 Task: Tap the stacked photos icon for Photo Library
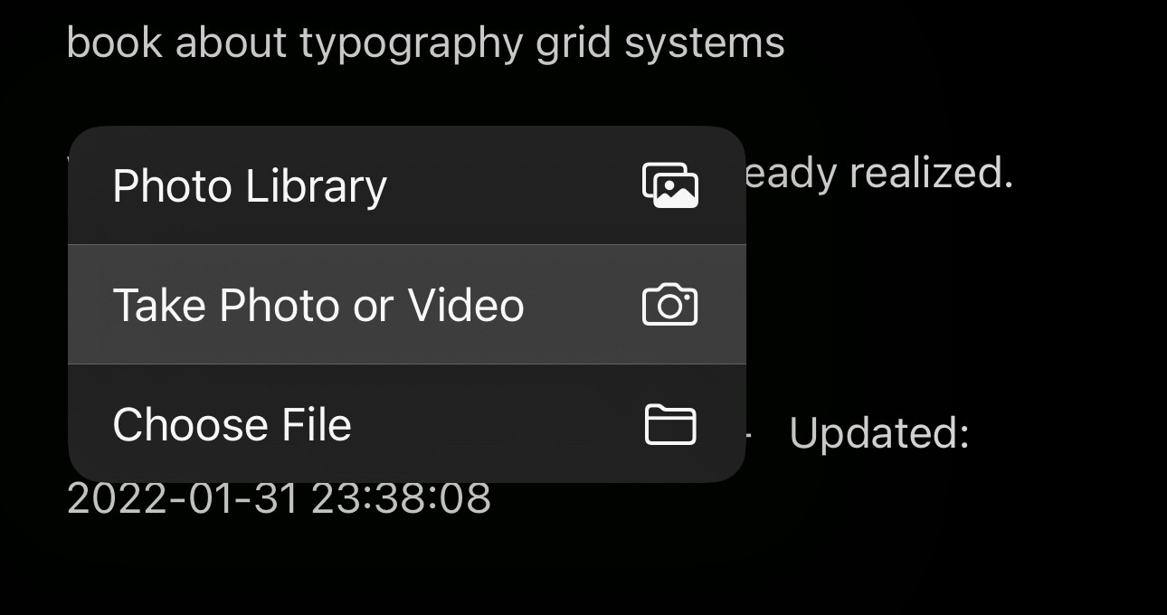pos(669,185)
